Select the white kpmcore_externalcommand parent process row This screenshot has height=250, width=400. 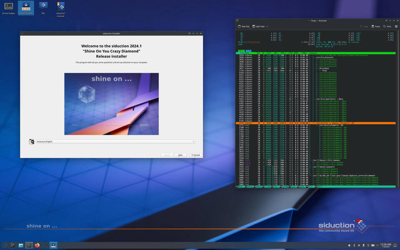316,175
